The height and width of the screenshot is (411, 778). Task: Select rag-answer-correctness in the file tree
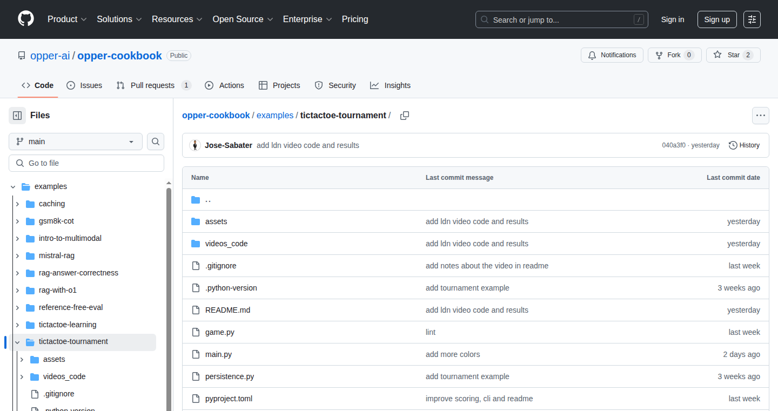tap(78, 273)
